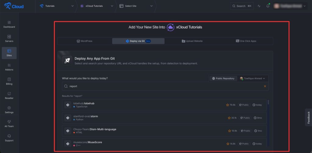Expand the Select Site dropdown
Image resolution: width=312 pixels, height=153 pixels.
click(136, 6)
